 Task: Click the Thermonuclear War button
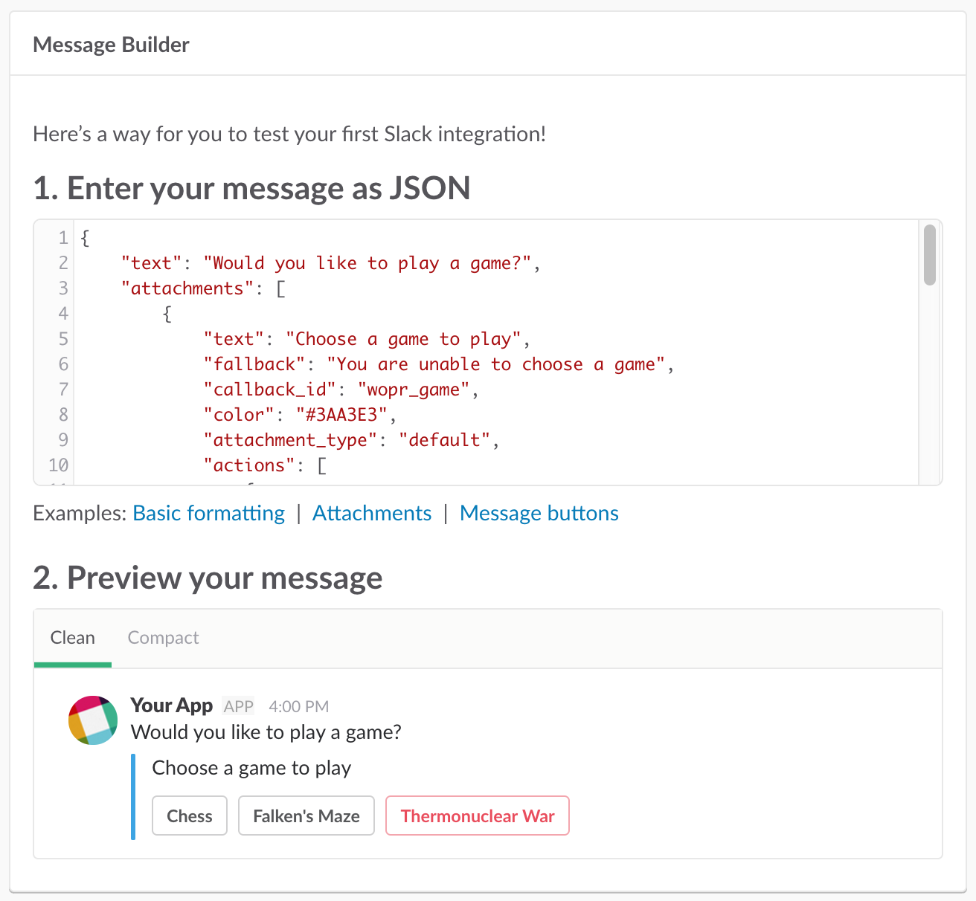tap(477, 816)
